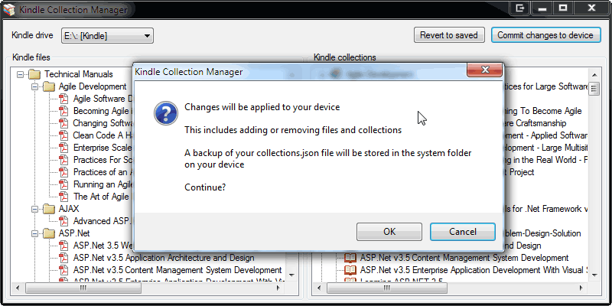Screen dimensions: 612x306
Task: Cancel the apply changes dialog
Action: 463,231
